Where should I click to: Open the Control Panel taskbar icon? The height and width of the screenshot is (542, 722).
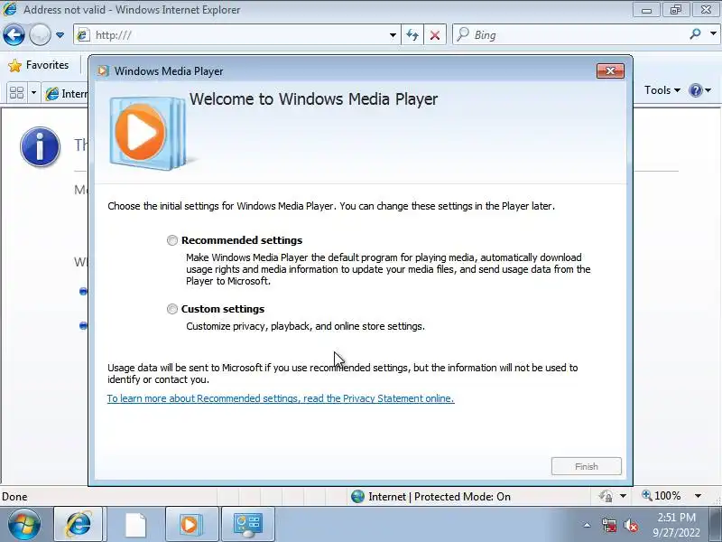[x=247, y=524]
